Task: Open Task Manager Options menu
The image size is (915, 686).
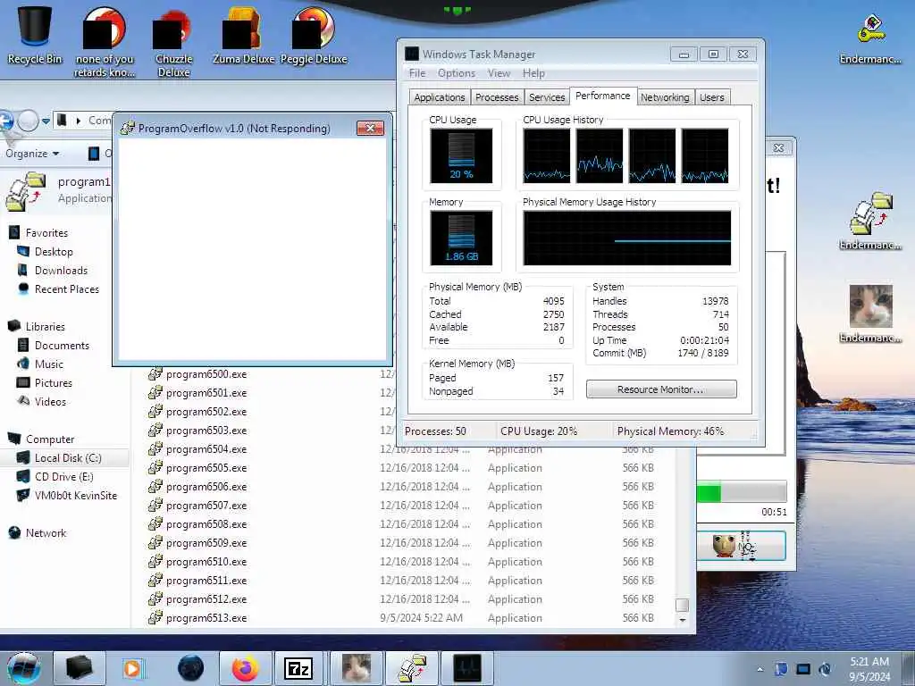Action: pyautogui.click(x=457, y=73)
